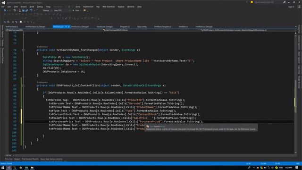Open the File menu
This screenshot has width=302, height=170.
click(3, 7)
